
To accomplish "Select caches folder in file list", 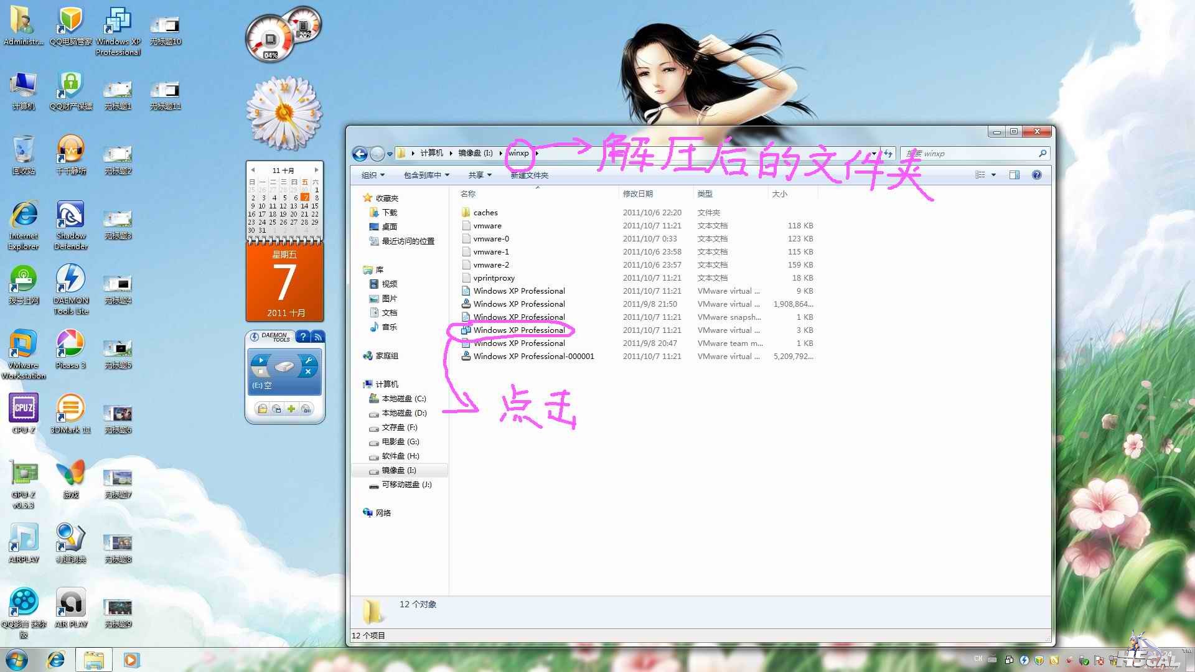I will [480, 212].
